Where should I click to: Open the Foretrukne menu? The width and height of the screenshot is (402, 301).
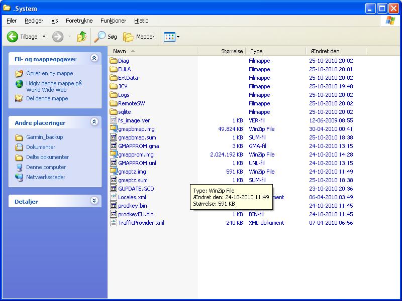click(x=79, y=21)
